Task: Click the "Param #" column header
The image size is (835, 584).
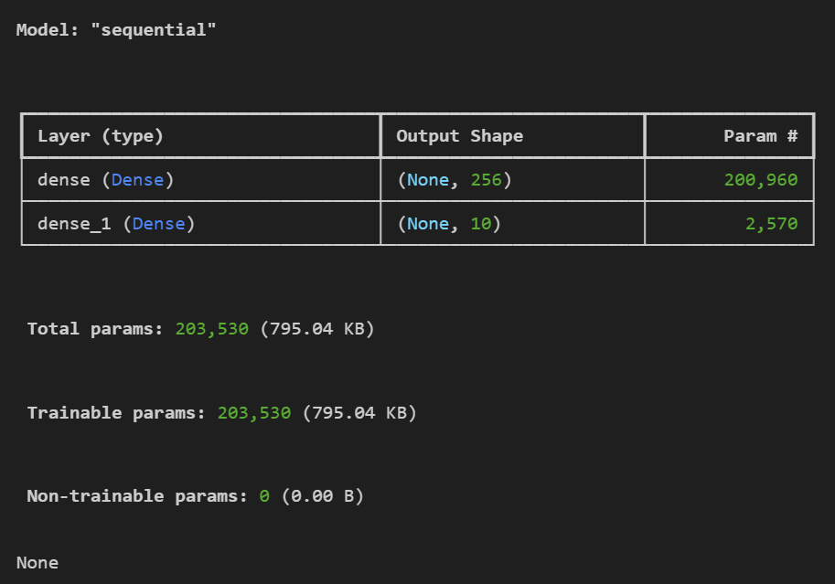Action: pyautogui.click(x=760, y=136)
